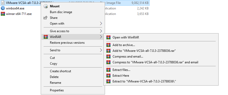Choose Restore previous versions

(x=73, y=43)
